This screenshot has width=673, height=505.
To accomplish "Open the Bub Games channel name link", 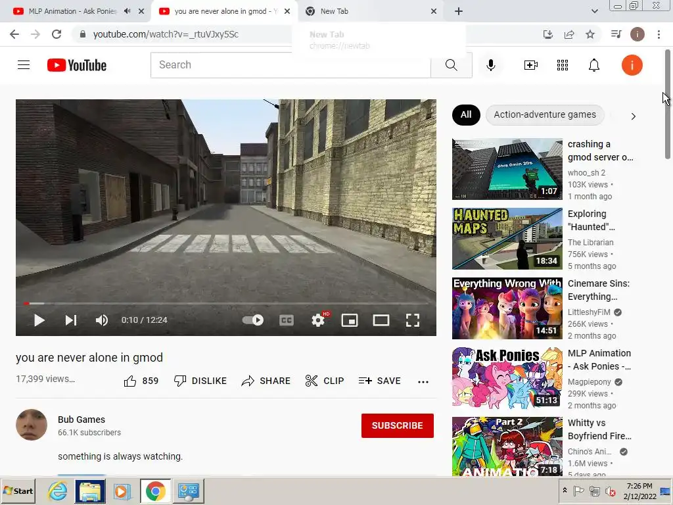I will coord(81,420).
